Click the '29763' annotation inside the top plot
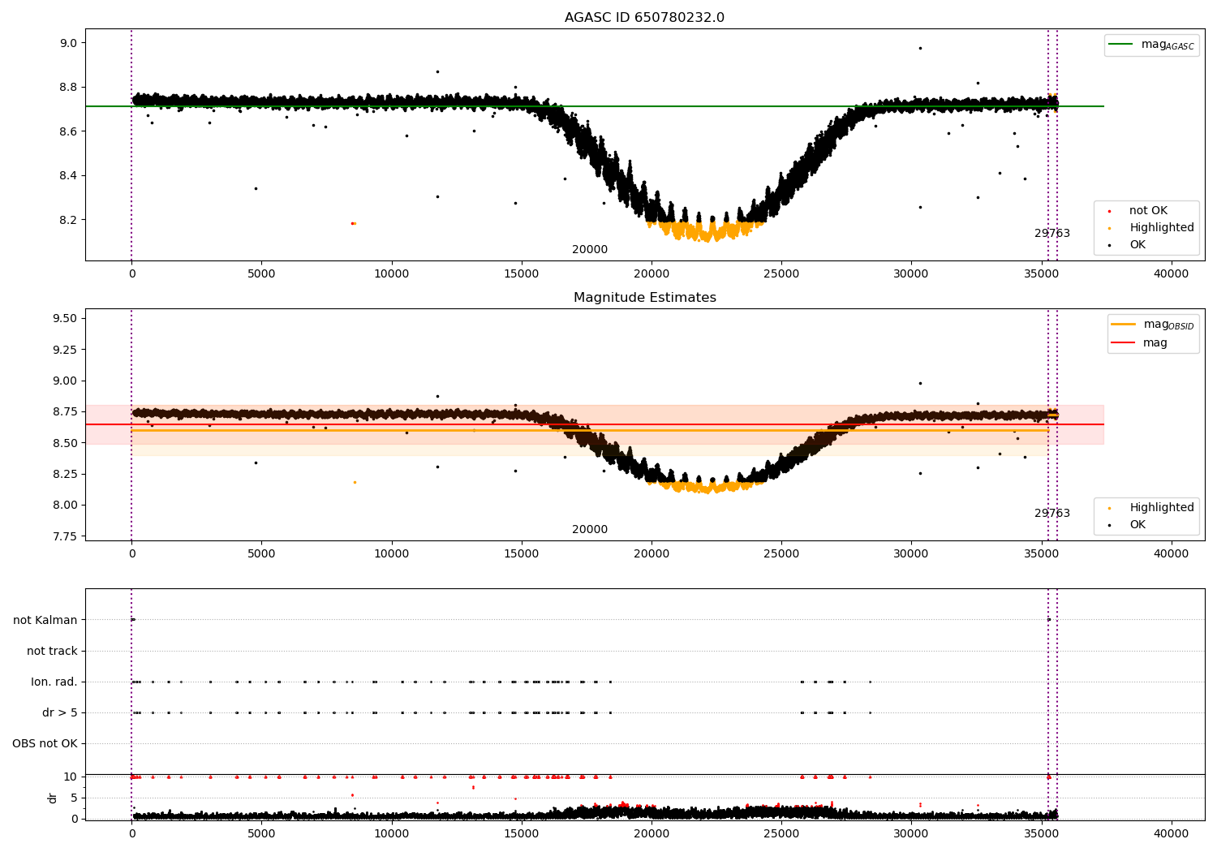The image size is (1217, 852). pos(1052,234)
